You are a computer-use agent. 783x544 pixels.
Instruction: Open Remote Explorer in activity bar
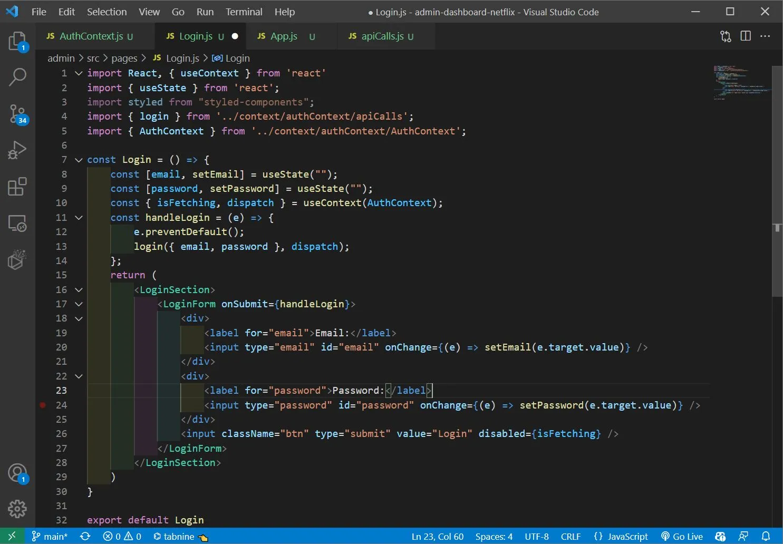17,224
